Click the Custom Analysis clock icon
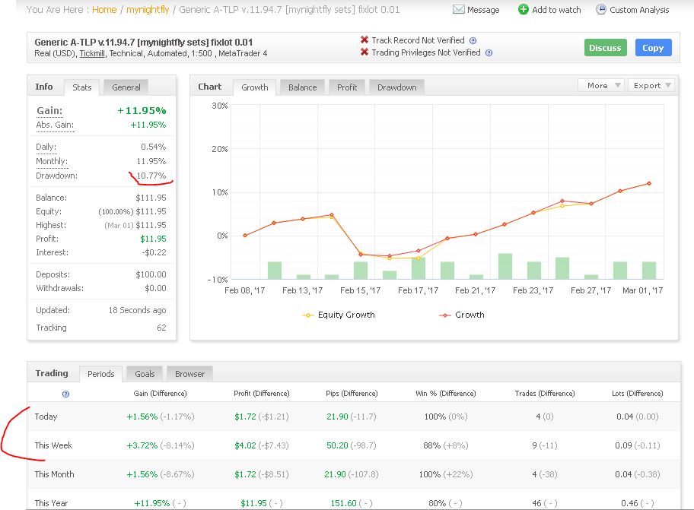 (600, 9)
